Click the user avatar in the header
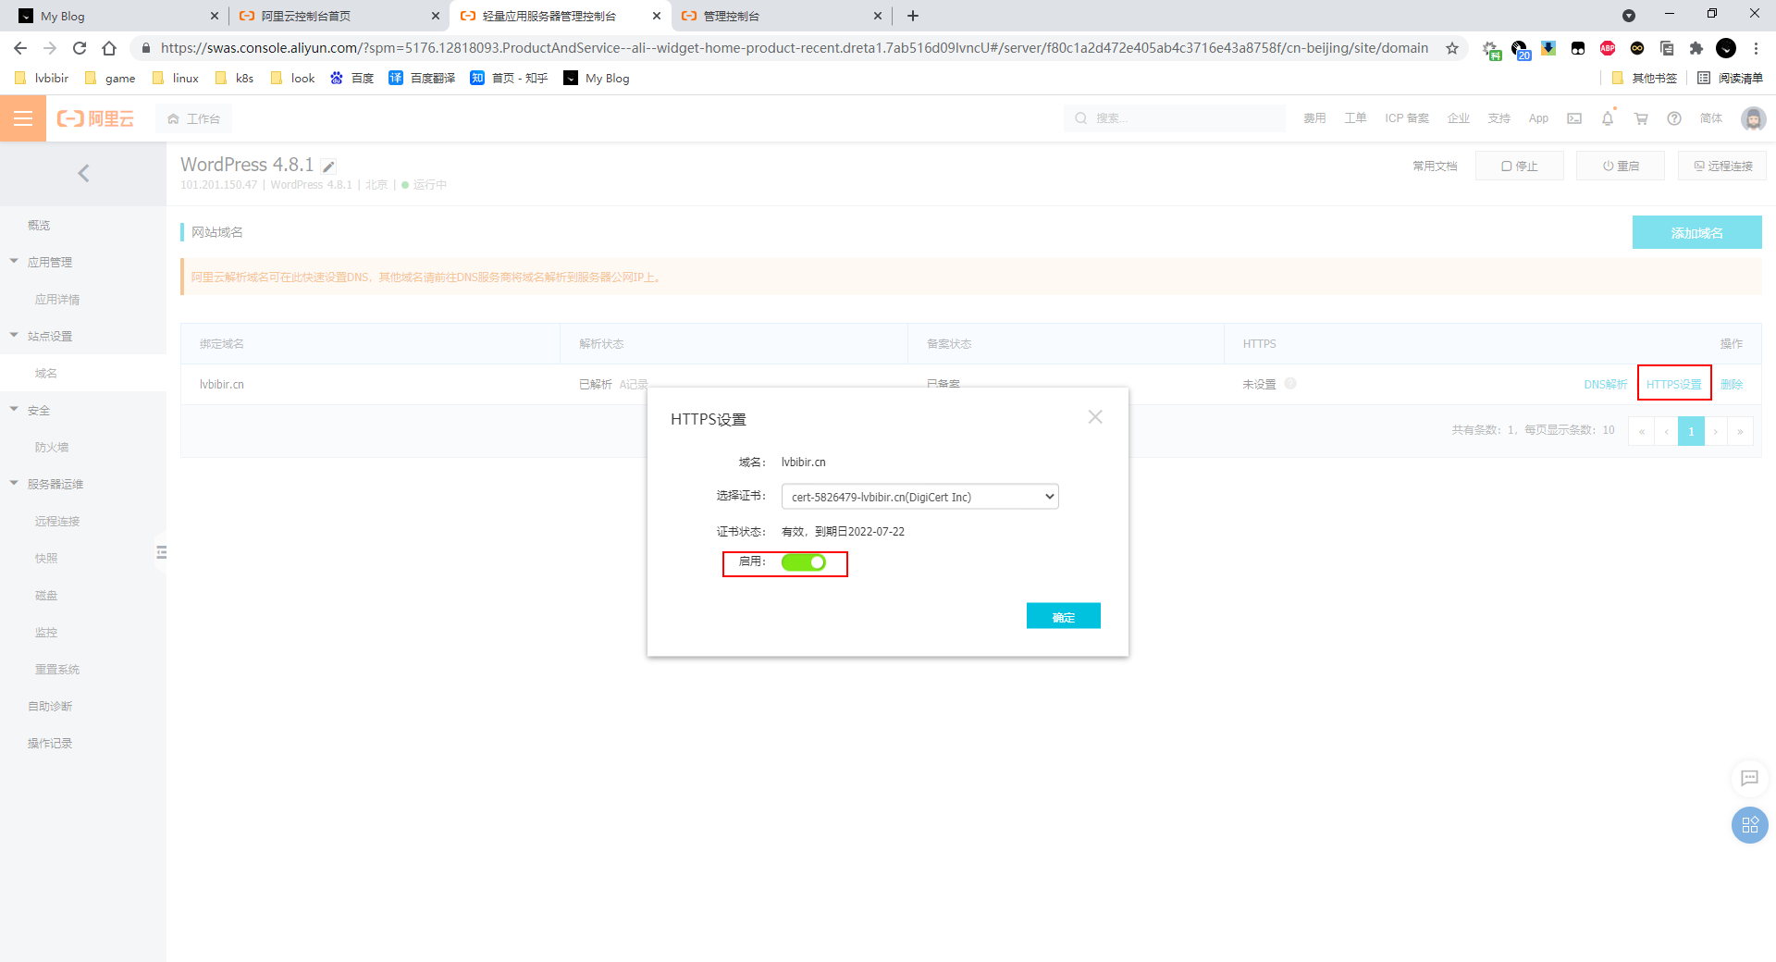The image size is (1776, 962). 1753,118
